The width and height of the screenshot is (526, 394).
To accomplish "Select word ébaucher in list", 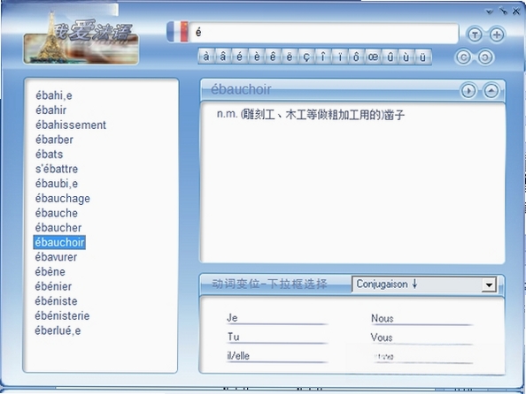I will (x=58, y=228).
